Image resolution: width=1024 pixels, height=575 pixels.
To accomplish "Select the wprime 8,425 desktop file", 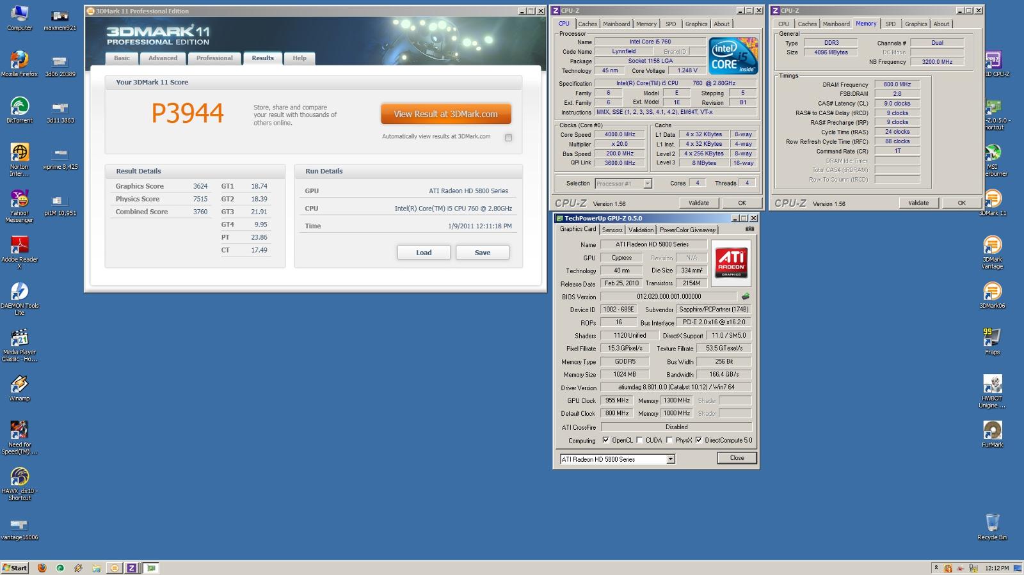I will (x=60, y=157).
